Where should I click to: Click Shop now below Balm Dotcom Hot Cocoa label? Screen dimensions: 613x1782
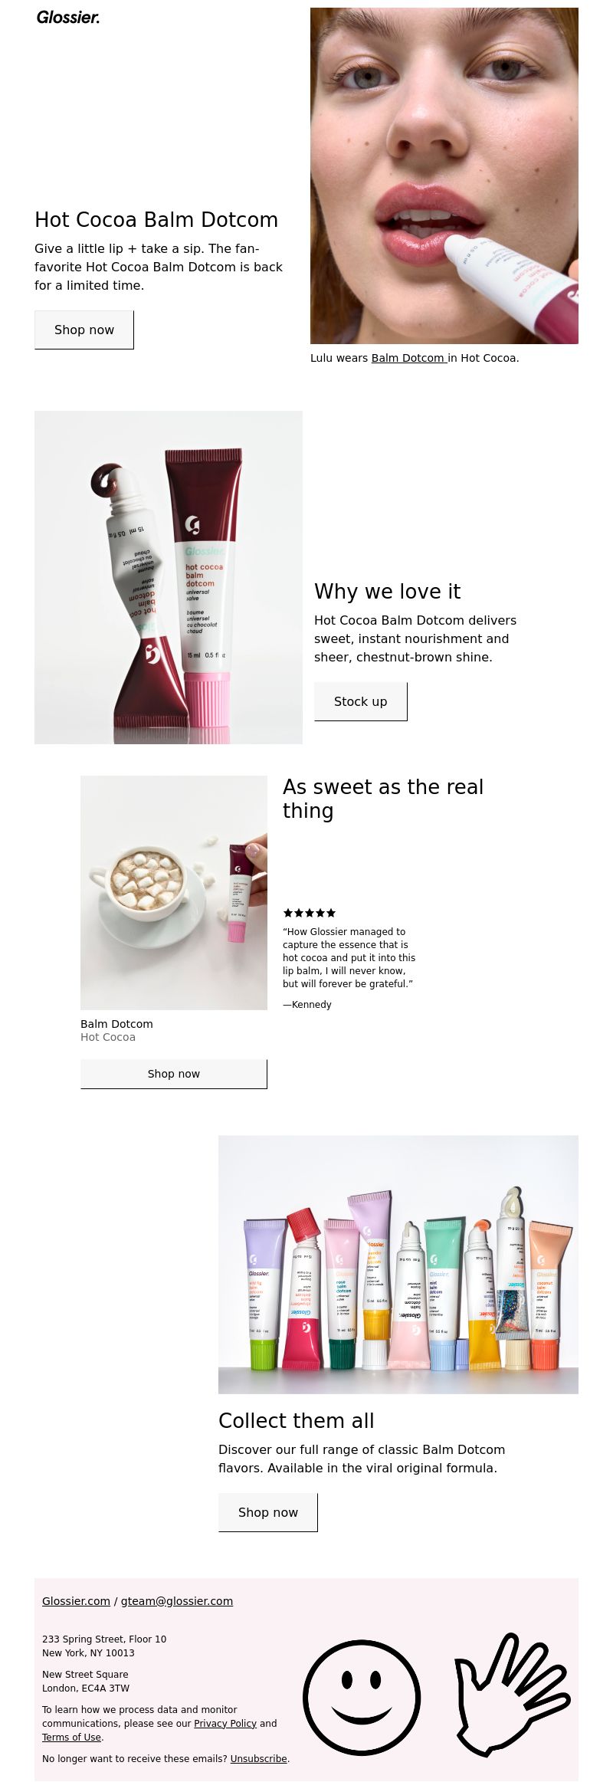tap(174, 1074)
